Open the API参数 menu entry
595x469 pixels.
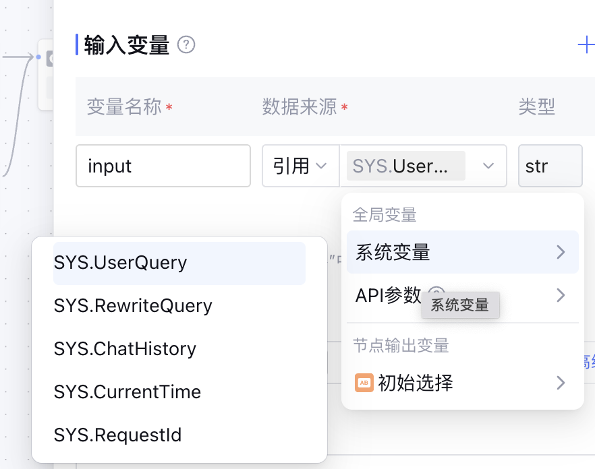[388, 295]
